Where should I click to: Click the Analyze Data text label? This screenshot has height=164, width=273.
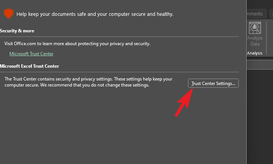point(255,41)
